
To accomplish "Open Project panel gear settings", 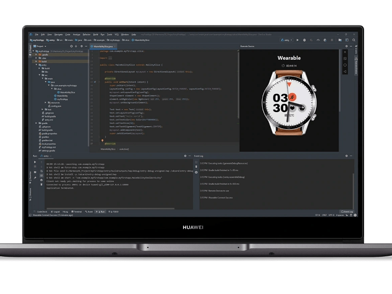I will pyautogui.click(x=81, y=46).
